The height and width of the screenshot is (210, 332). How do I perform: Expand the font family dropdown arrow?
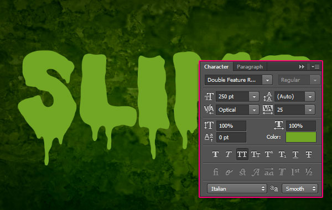(267, 80)
